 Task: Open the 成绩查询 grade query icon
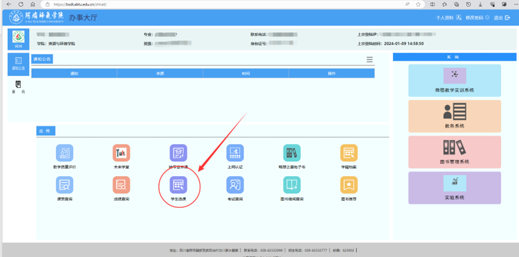[x=121, y=185]
